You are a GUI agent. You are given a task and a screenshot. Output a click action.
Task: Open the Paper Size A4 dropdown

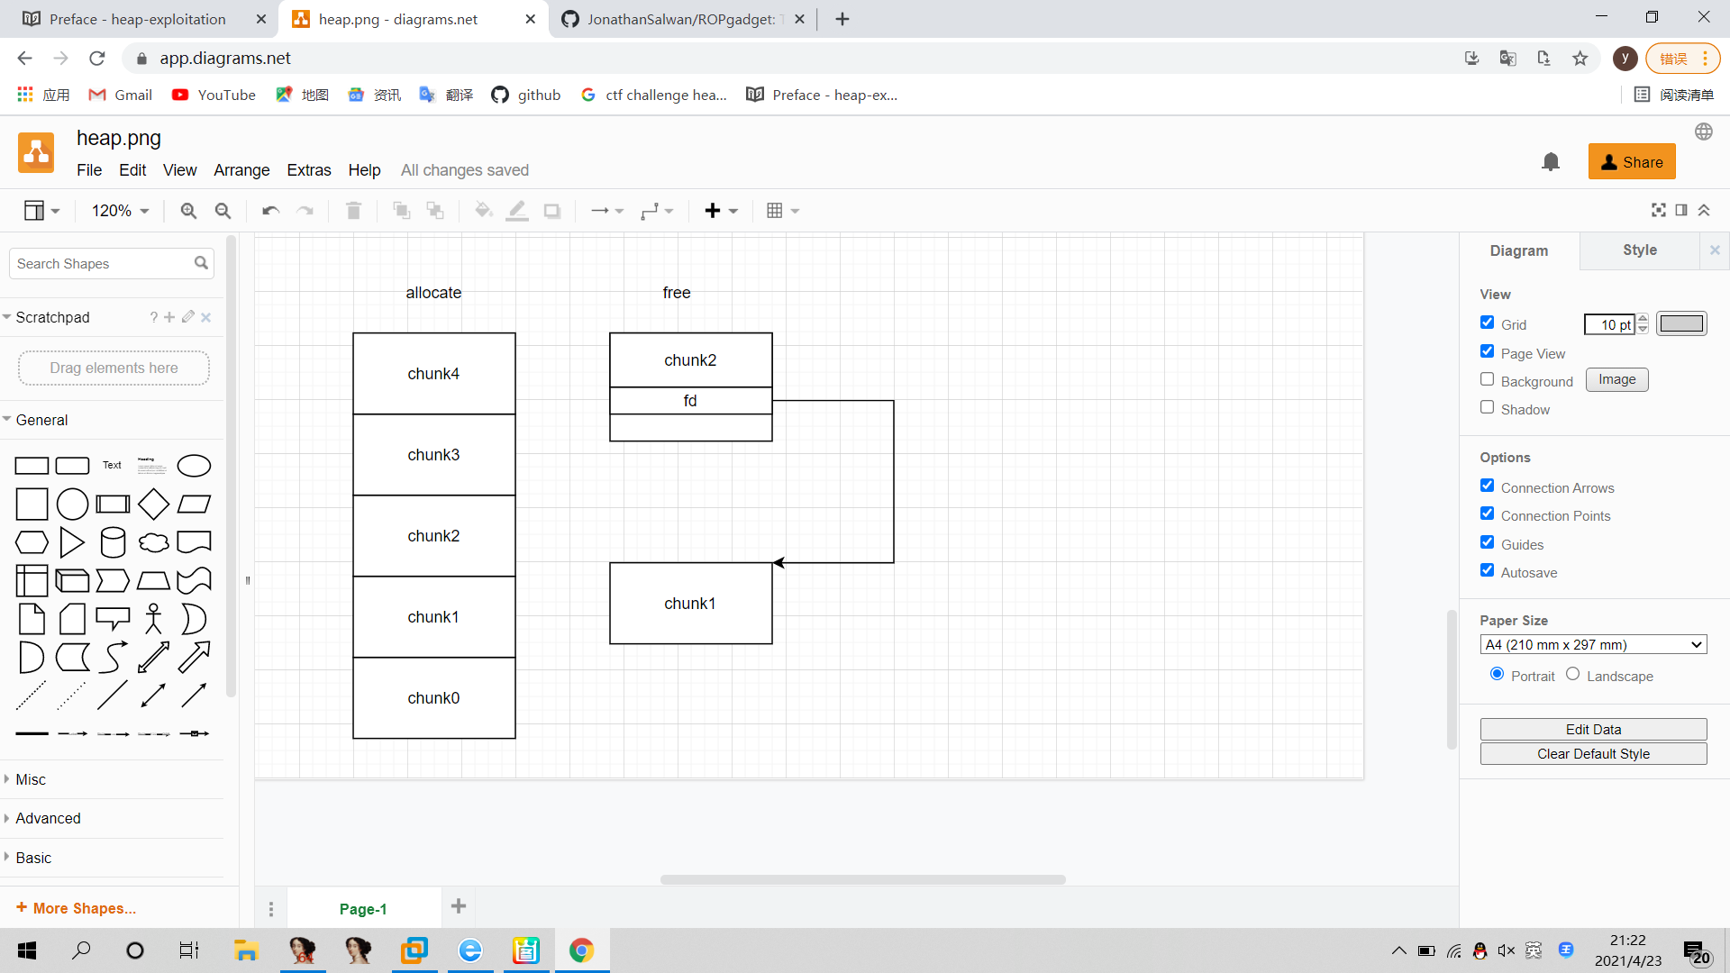(1592, 645)
